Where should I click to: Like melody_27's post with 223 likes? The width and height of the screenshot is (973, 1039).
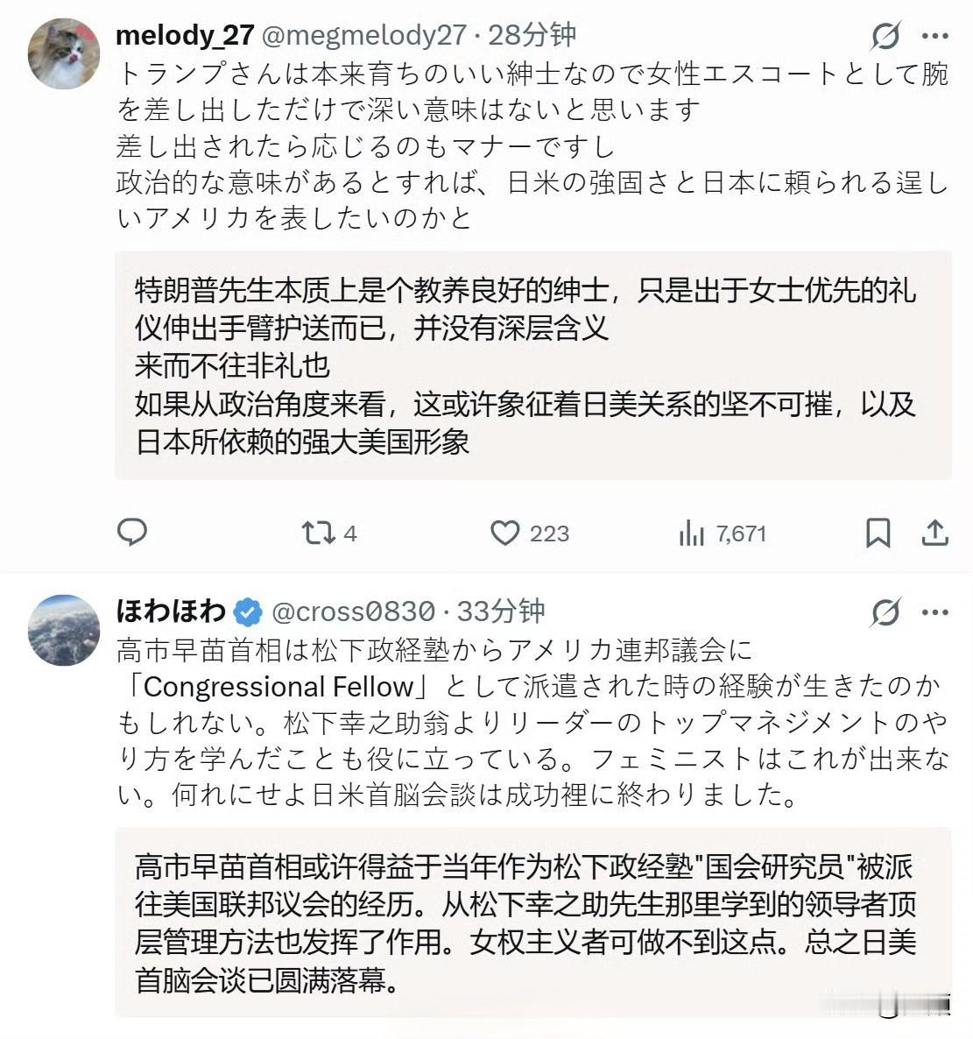tap(504, 533)
